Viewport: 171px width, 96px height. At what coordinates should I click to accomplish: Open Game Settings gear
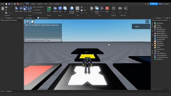tap(114, 8)
